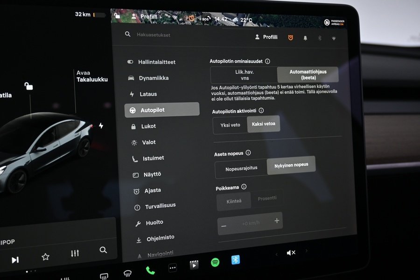Open the Profiili menu at the top
The width and height of the screenshot is (420, 280).
[266, 37]
